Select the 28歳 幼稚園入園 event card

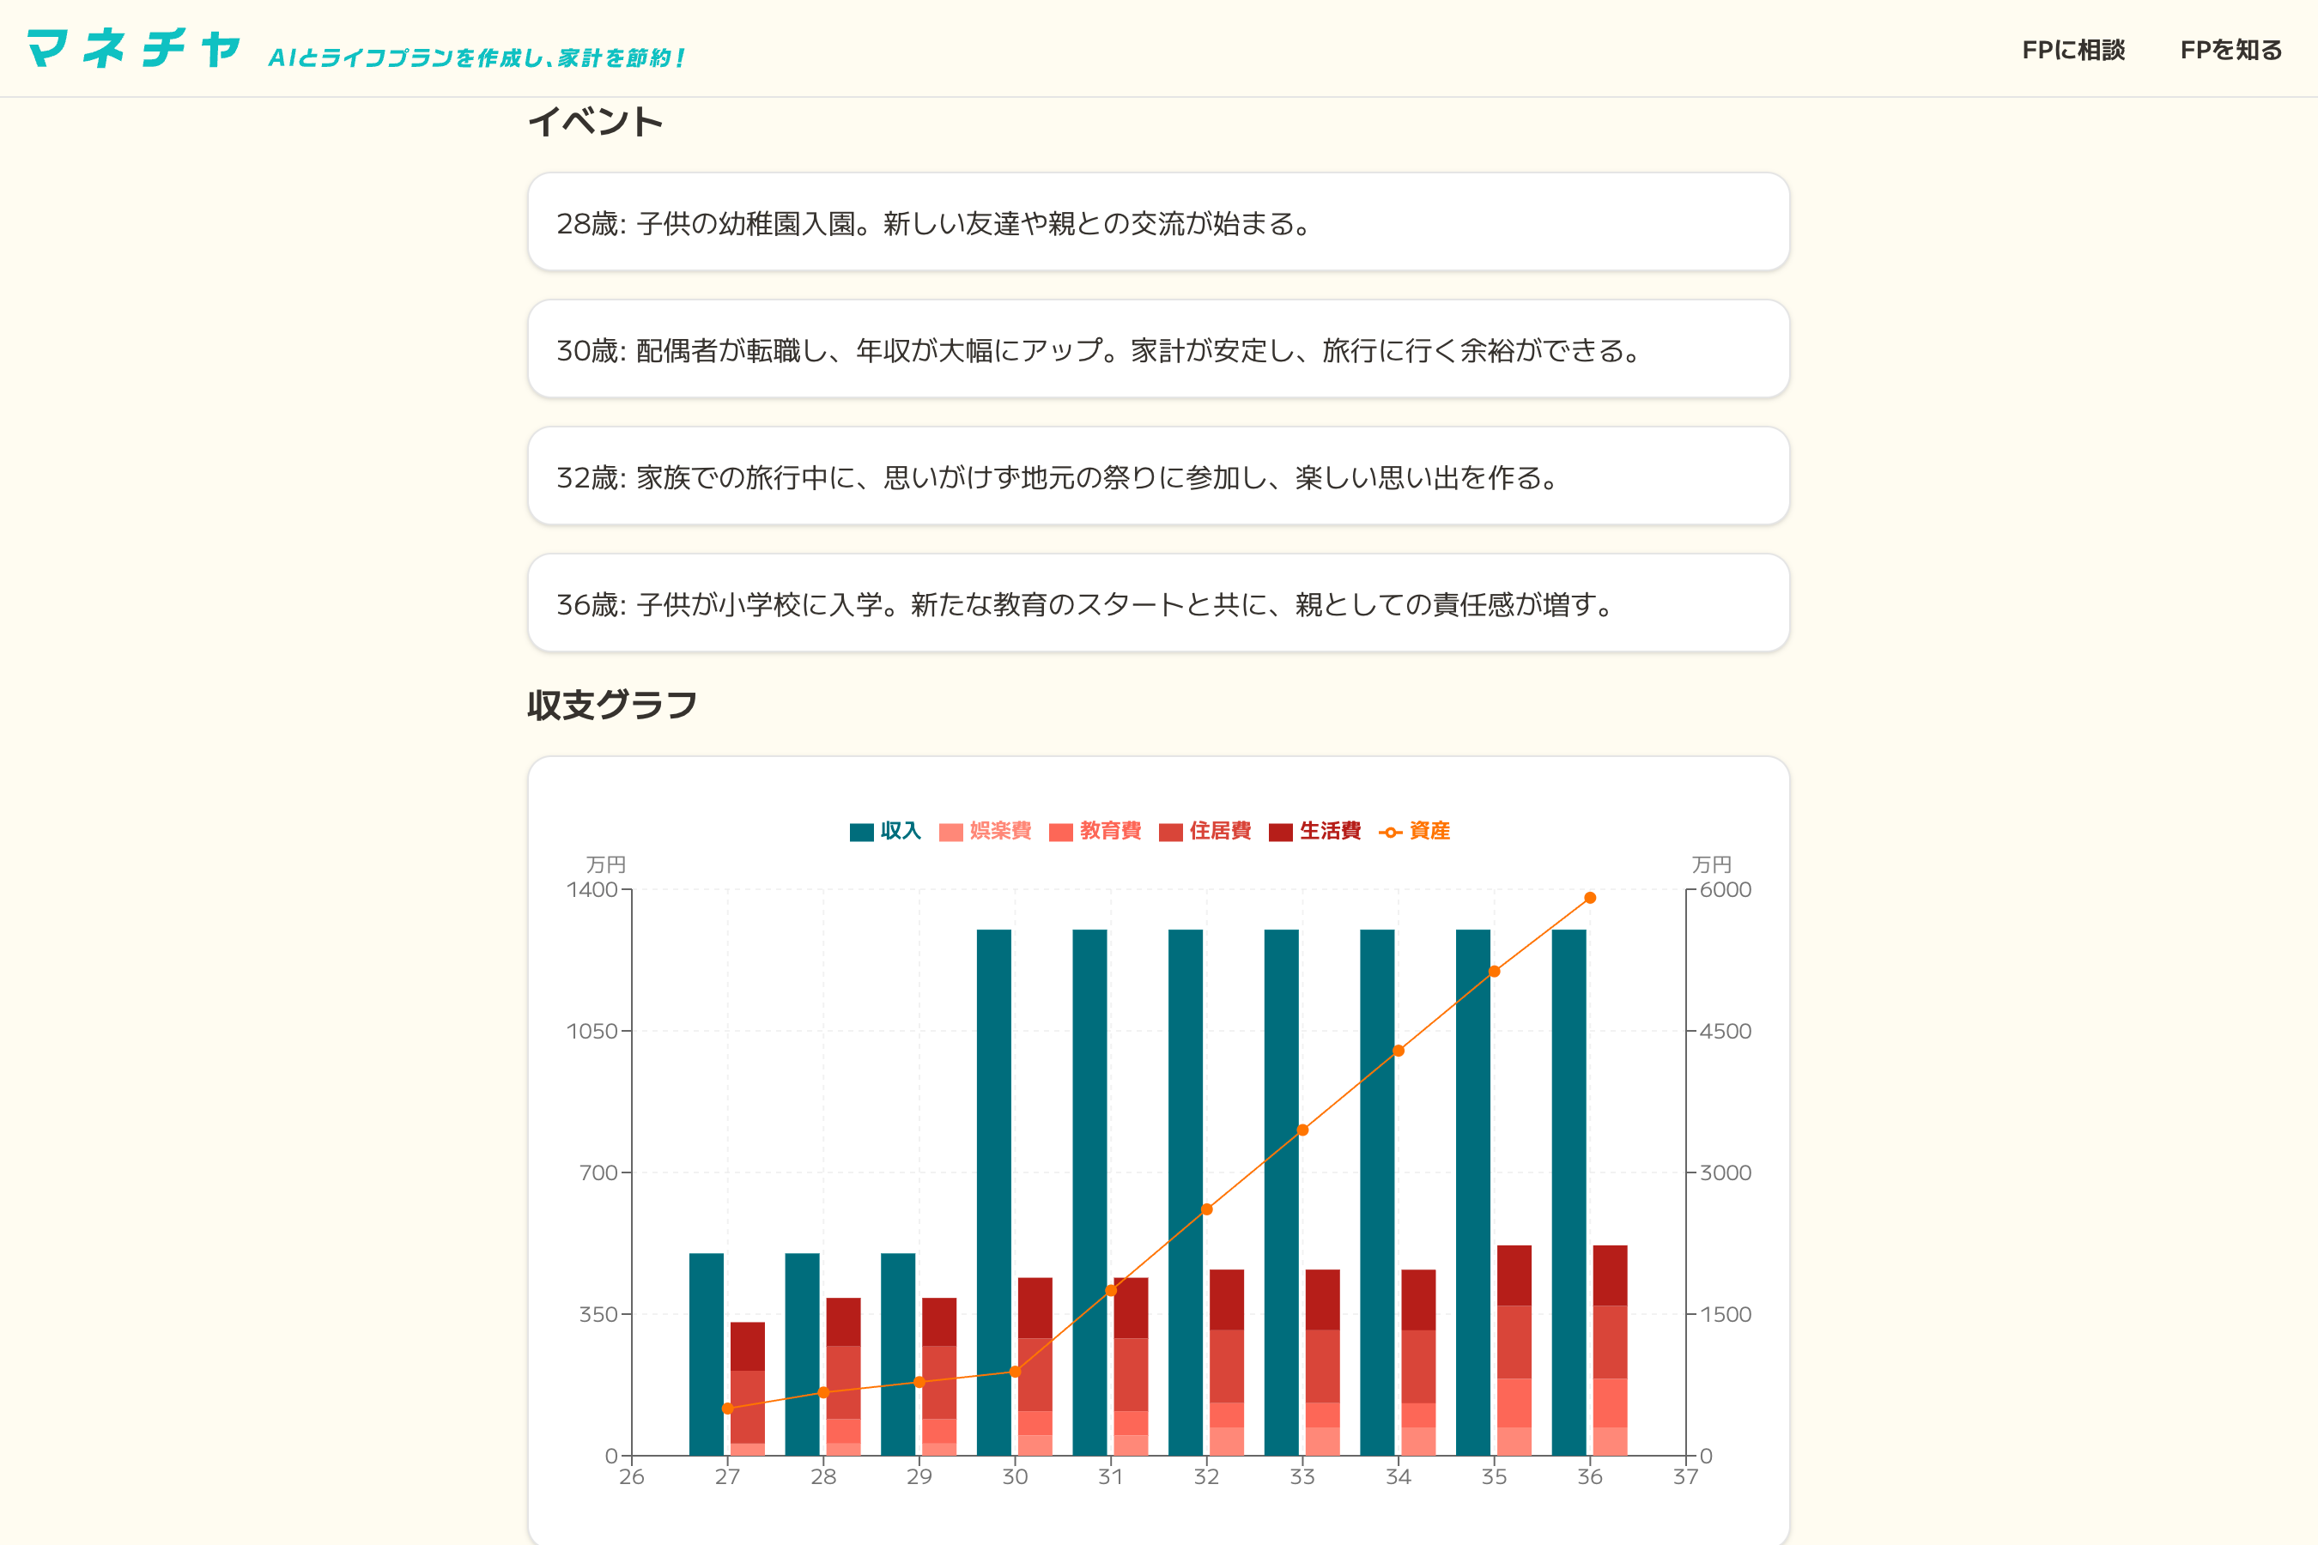click(x=1157, y=222)
